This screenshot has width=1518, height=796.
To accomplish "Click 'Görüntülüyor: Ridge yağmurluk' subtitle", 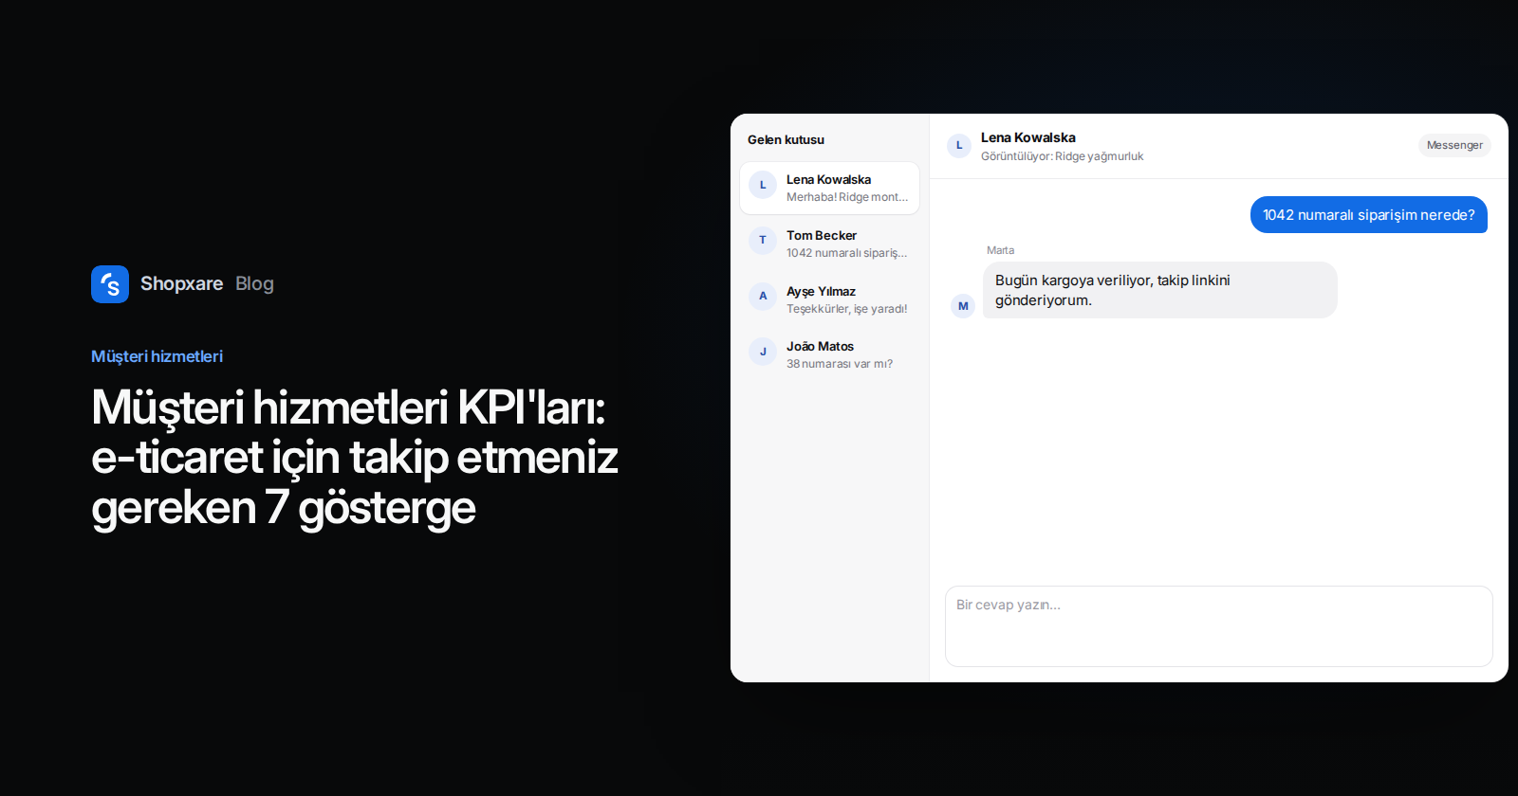I will (x=1062, y=156).
